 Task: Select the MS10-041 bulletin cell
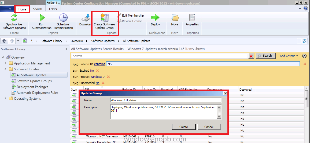[x=130, y=136]
